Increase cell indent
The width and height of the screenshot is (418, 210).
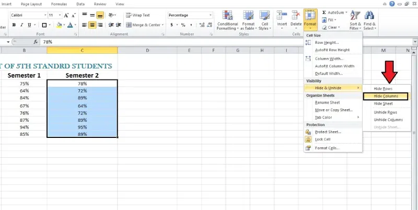tap(119, 25)
